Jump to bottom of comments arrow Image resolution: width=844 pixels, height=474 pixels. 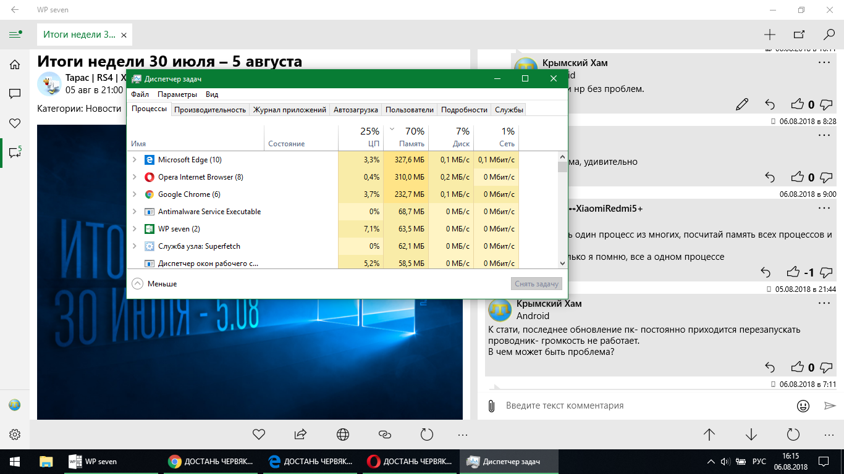[x=751, y=434]
